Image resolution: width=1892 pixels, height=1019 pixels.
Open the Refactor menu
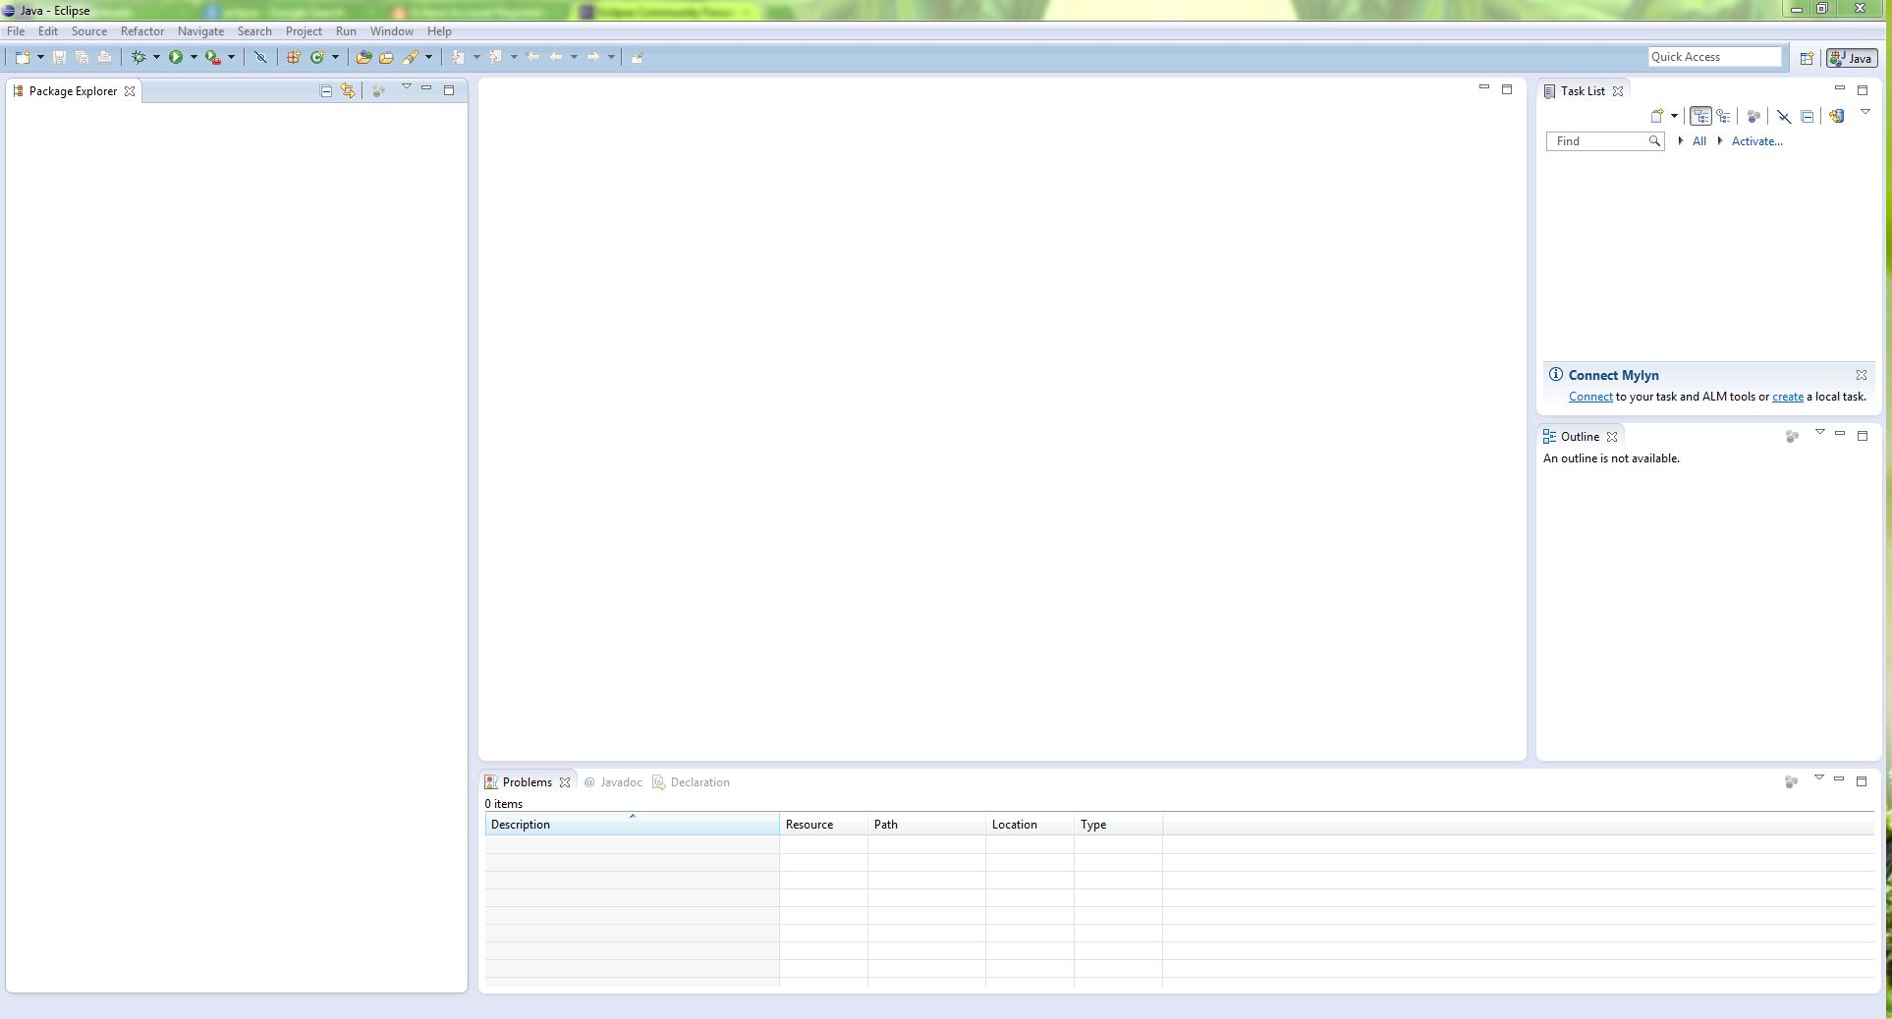pyautogui.click(x=142, y=31)
